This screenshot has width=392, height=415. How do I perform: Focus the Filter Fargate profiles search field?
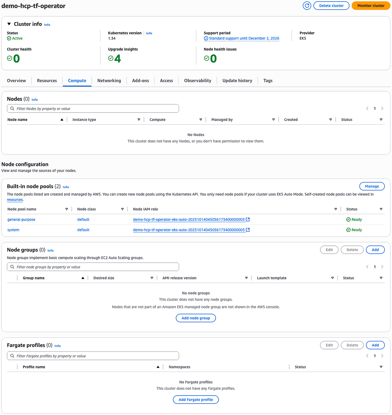tap(93, 356)
